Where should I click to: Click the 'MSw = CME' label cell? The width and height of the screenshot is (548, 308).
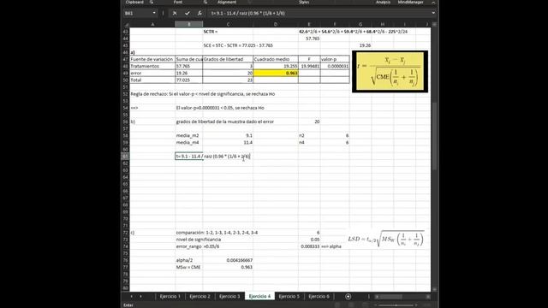click(189, 267)
